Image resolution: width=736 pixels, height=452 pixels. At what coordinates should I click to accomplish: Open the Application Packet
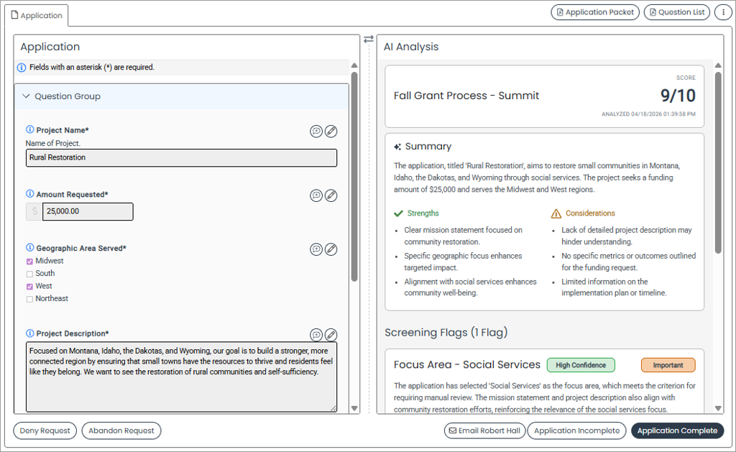(x=594, y=12)
